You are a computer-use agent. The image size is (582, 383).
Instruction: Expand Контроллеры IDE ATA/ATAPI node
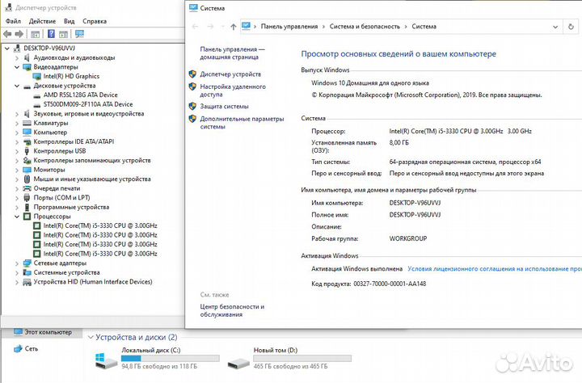tap(17, 141)
